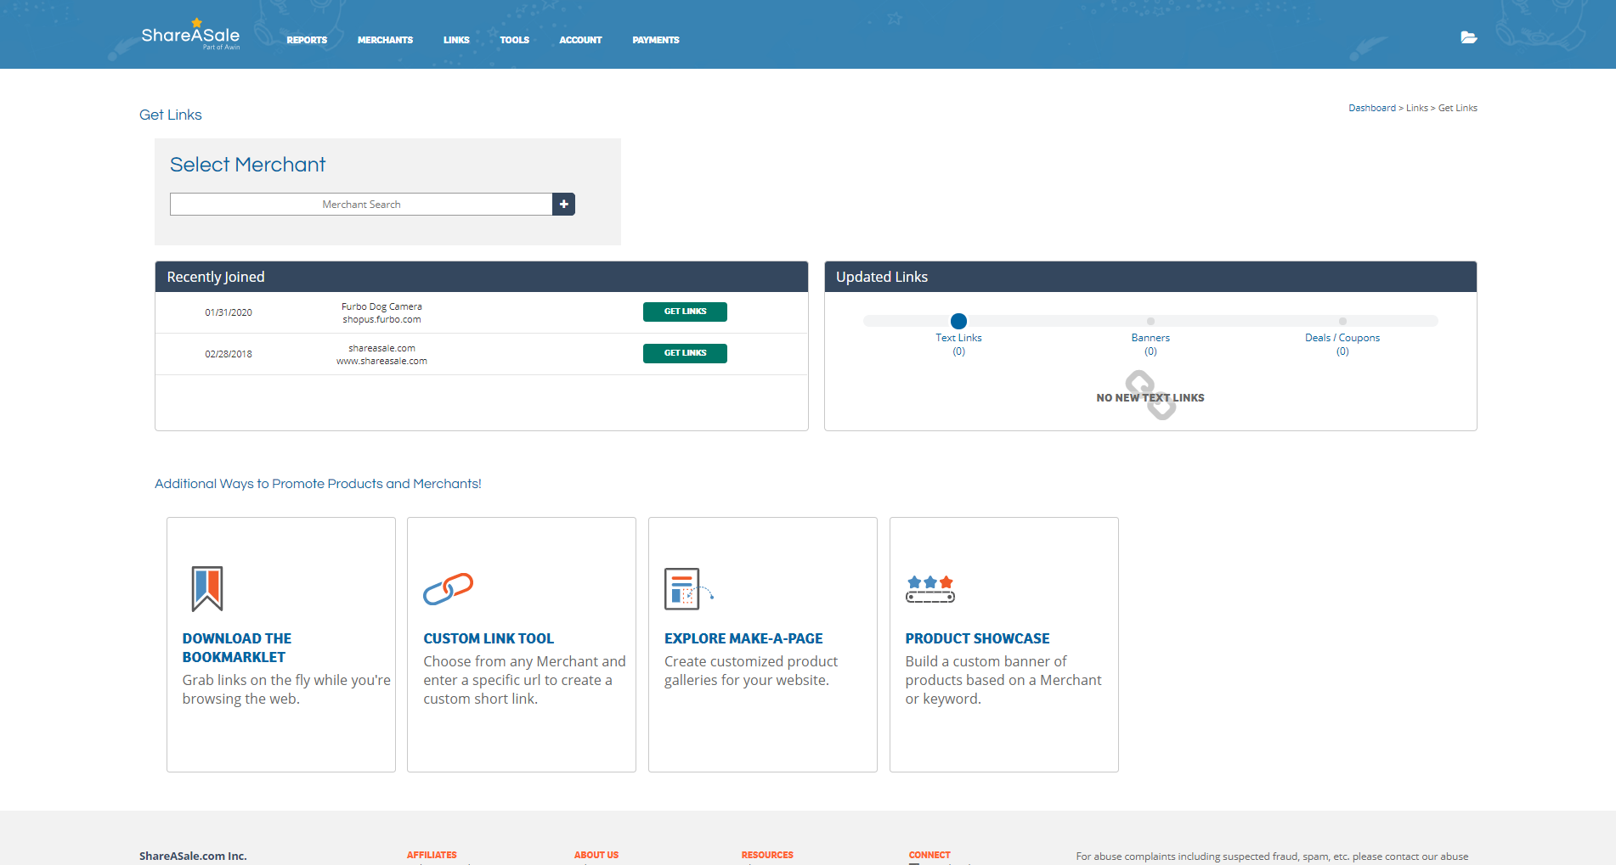Open the Reports menu

[x=307, y=40]
